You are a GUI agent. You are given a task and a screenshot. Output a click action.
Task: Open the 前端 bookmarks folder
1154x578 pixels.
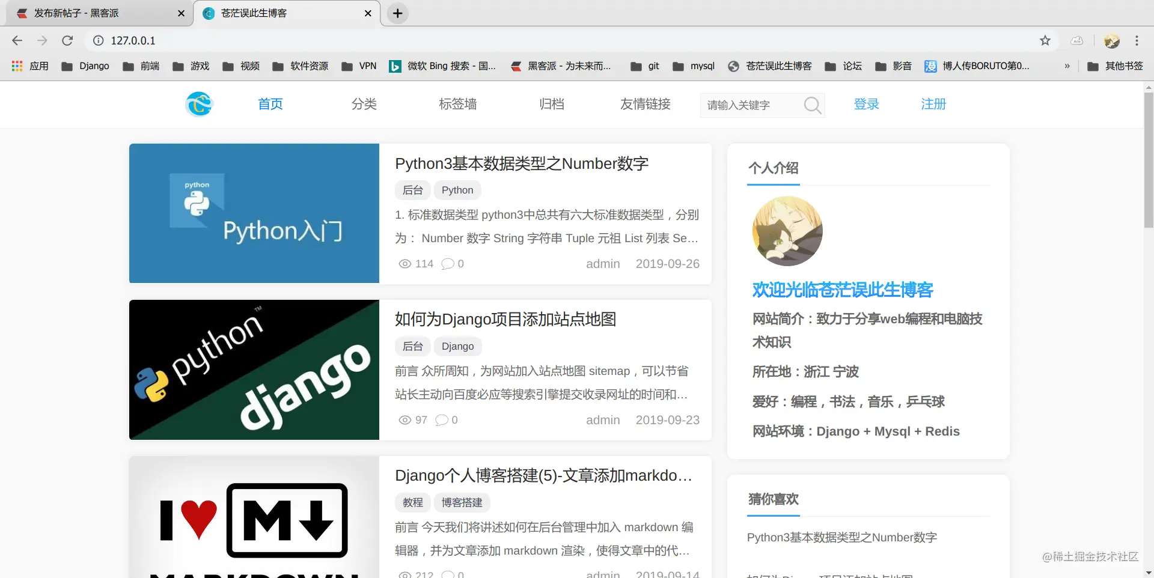coord(141,66)
